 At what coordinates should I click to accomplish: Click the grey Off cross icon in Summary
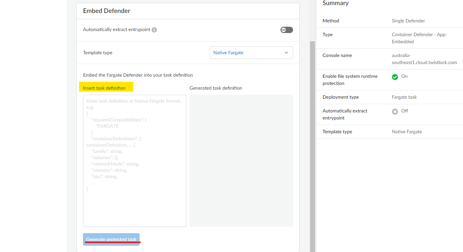(x=395, y=112)
